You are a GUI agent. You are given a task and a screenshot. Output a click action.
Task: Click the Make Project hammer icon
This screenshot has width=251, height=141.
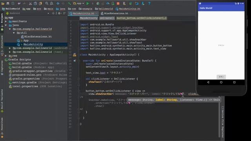(x=69, y=4)
